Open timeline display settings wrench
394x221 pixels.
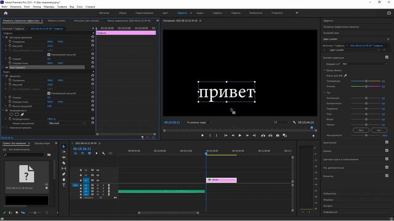coord(103,153)
